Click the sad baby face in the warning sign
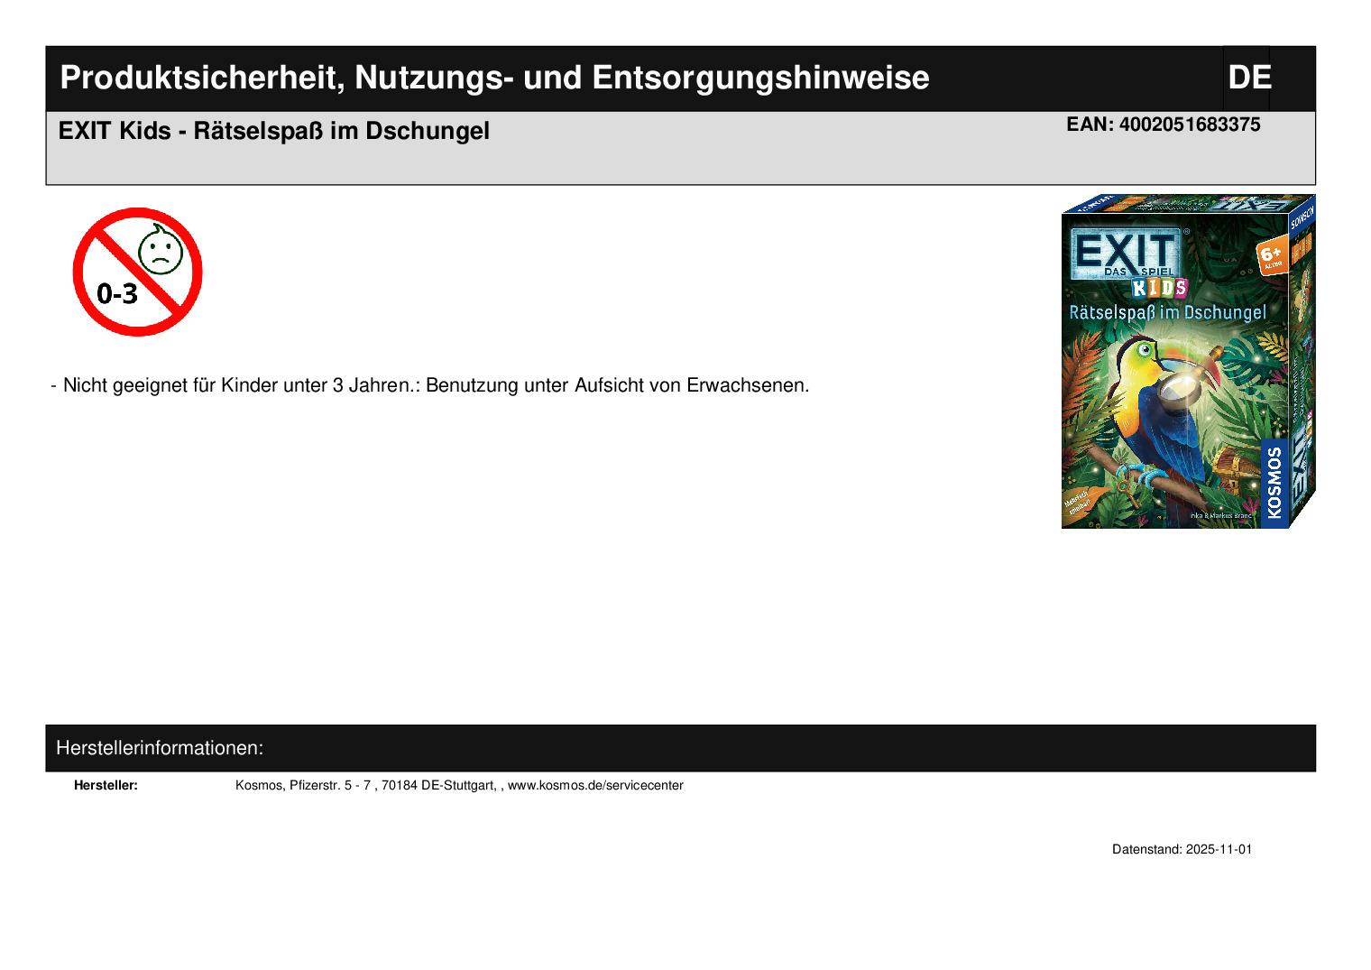The height and width of the screenshot is (970, 1371). pyautogui.click(x=161, y=250)
